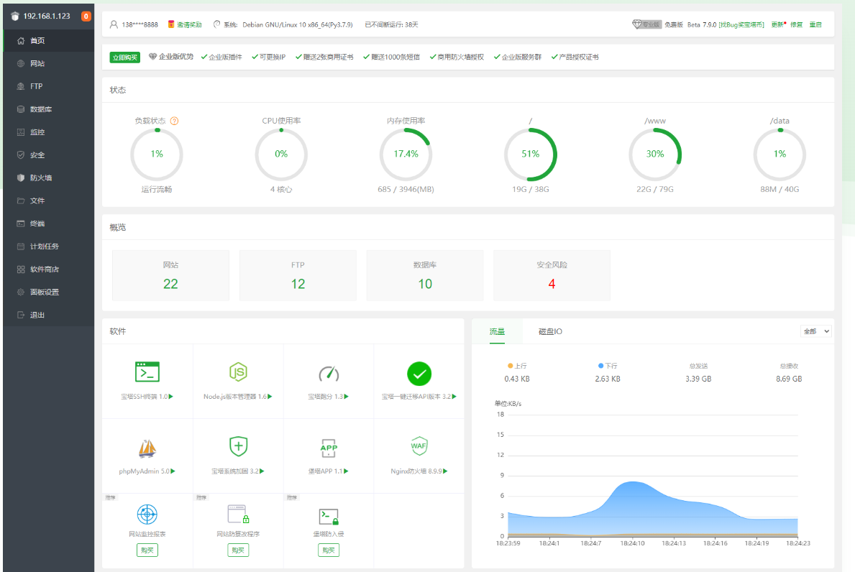Click the green 立即购买 button
Screen dimensions: 855x572
tap(125, 57)
